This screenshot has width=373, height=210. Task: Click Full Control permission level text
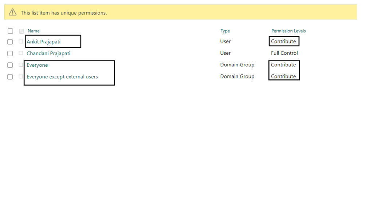284,53
